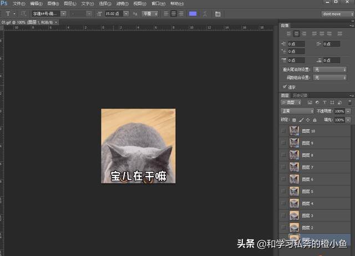Click the indent left margin field
Image resolution: width=355 pixels, height=256 pixels.
tap(296, 44)
